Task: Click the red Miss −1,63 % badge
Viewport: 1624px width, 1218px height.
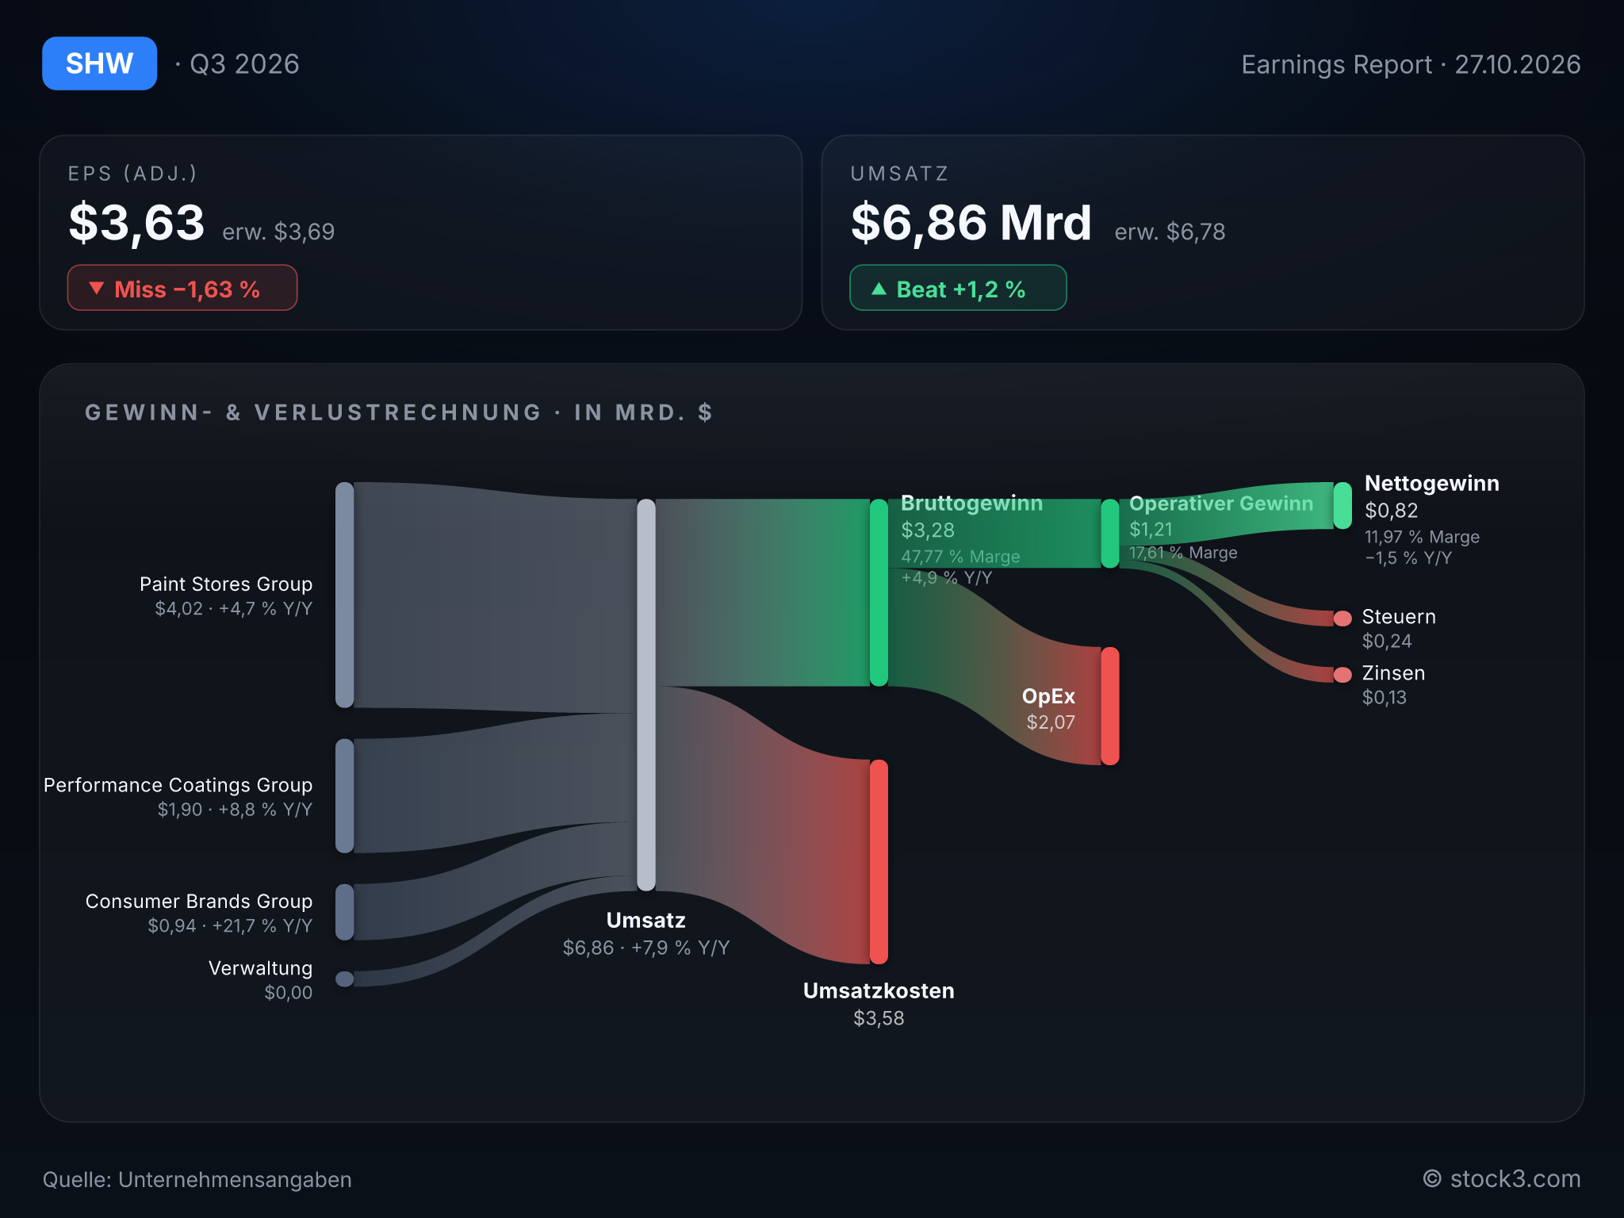Action: (182, 288)
